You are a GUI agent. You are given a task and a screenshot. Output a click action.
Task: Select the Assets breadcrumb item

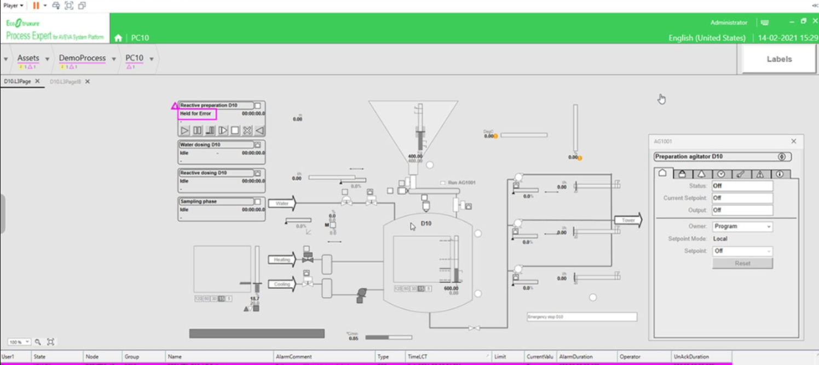pyautogui.click(x=28, y=58)
